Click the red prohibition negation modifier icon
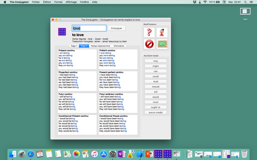 click(149, 44)
